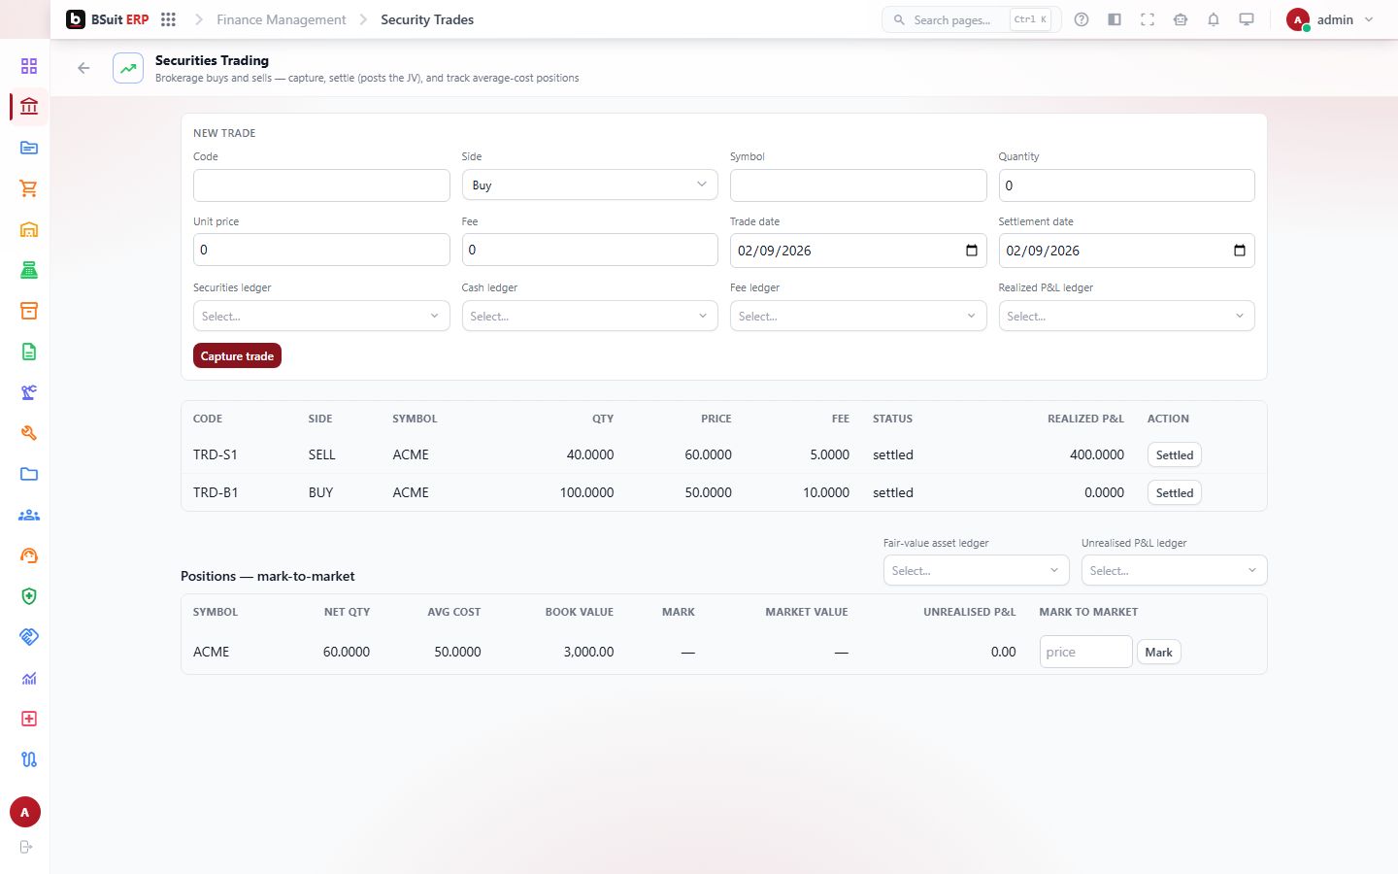Image resolution: width=1398 pixels, height=874 pixels.
Task: Click the notifications bell icon
Action: (1214, 19)
